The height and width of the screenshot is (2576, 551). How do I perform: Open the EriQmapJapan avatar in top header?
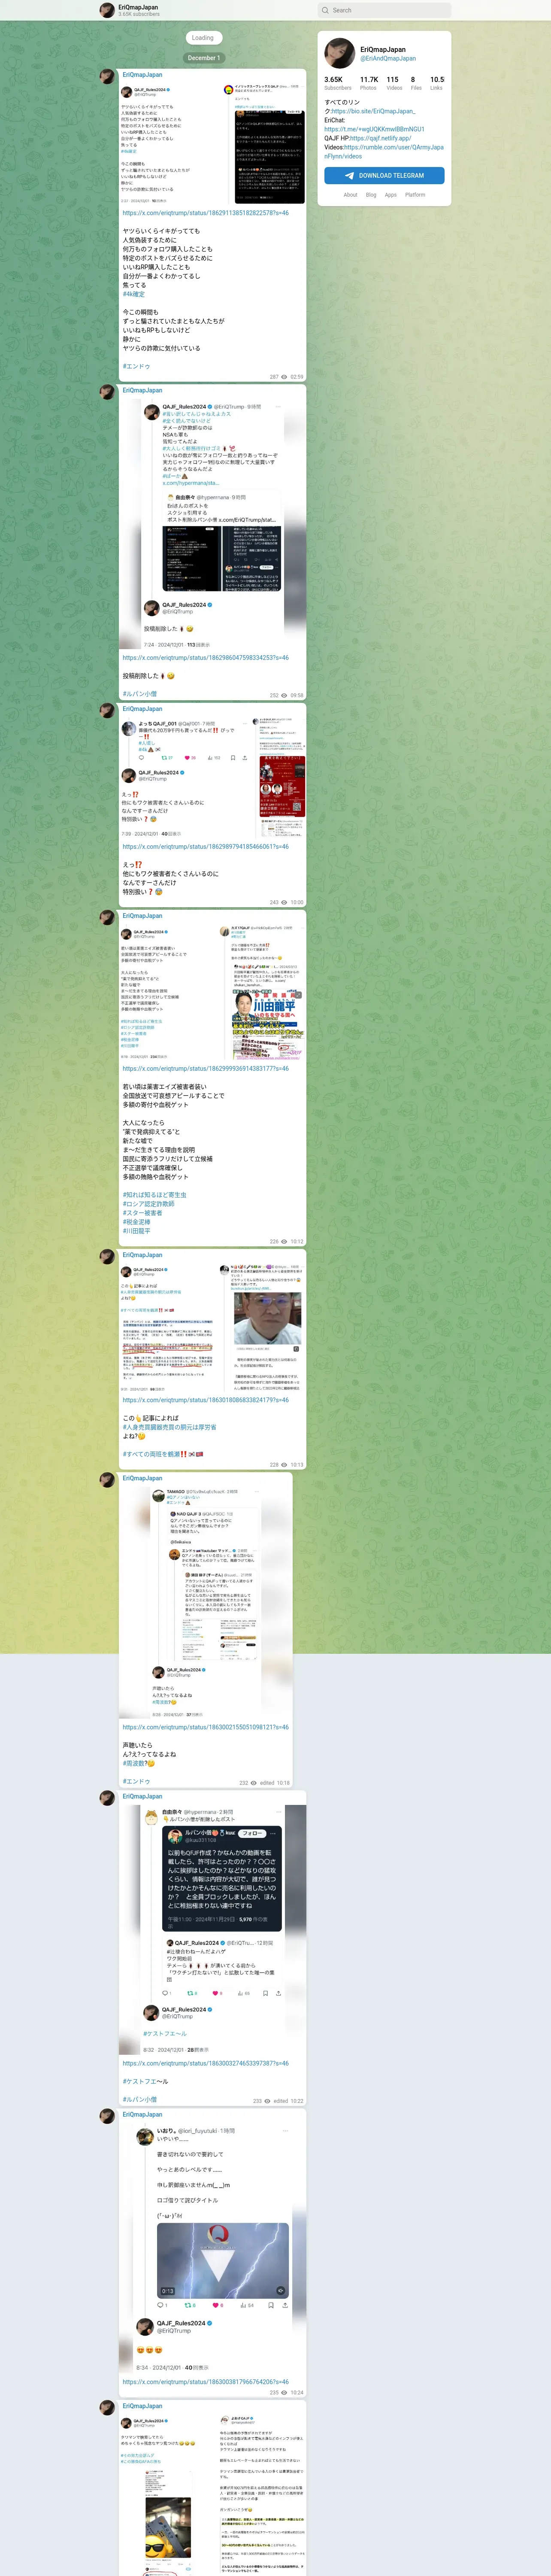107,10
